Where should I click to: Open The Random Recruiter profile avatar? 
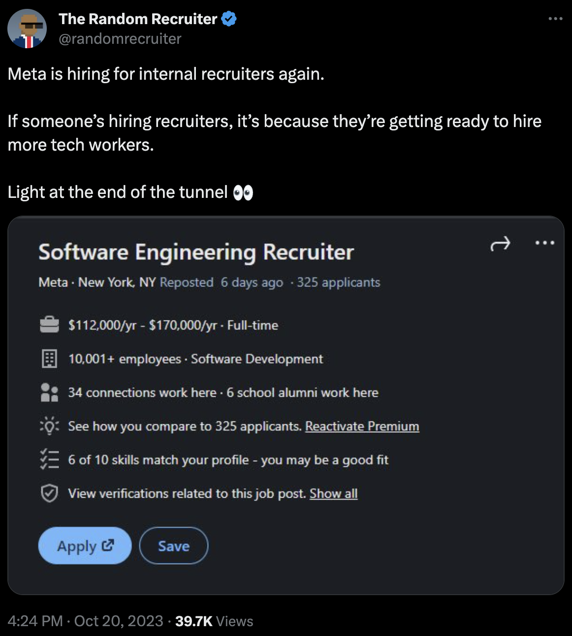(x=27, y=29)
